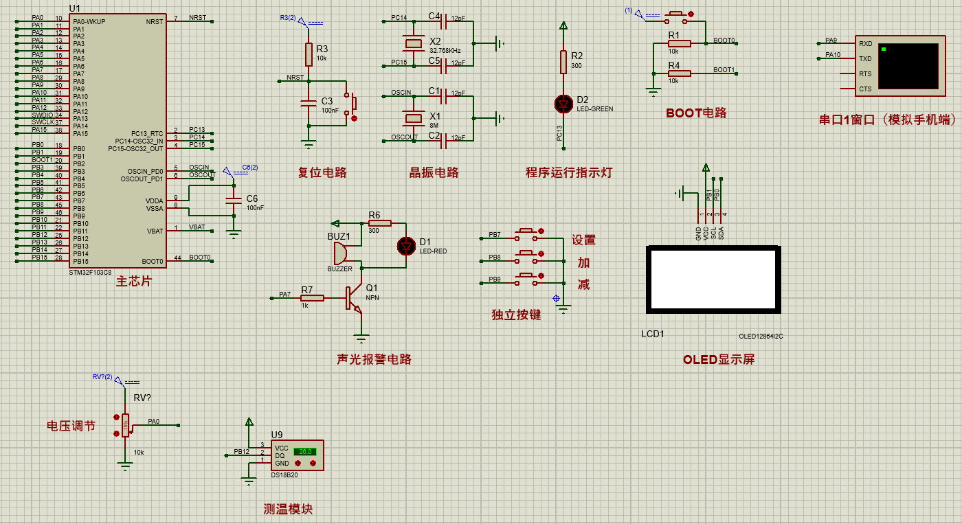Raise DS18B20 temperature with up arrow
962x524 pixels.
[313, 464]
